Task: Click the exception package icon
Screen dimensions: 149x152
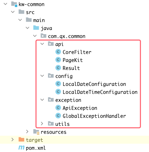Action: 51,100
